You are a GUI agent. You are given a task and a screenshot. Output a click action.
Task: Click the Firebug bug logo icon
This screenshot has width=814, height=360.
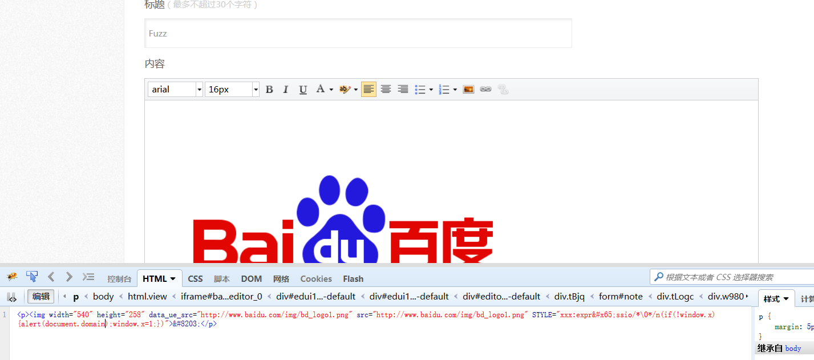click(12, 277)
